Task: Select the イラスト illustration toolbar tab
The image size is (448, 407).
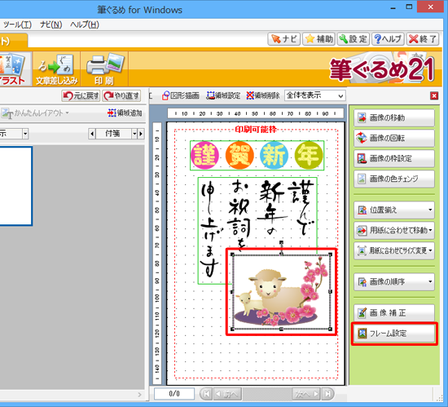Action: tap(15, 69)
